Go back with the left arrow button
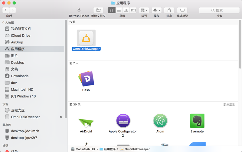The height and width of the screenshot is (152, 242). tap(6, 10)
